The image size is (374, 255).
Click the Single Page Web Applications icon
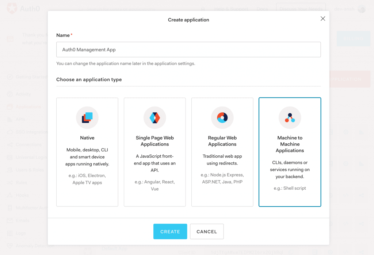click(x=155, y=117)
